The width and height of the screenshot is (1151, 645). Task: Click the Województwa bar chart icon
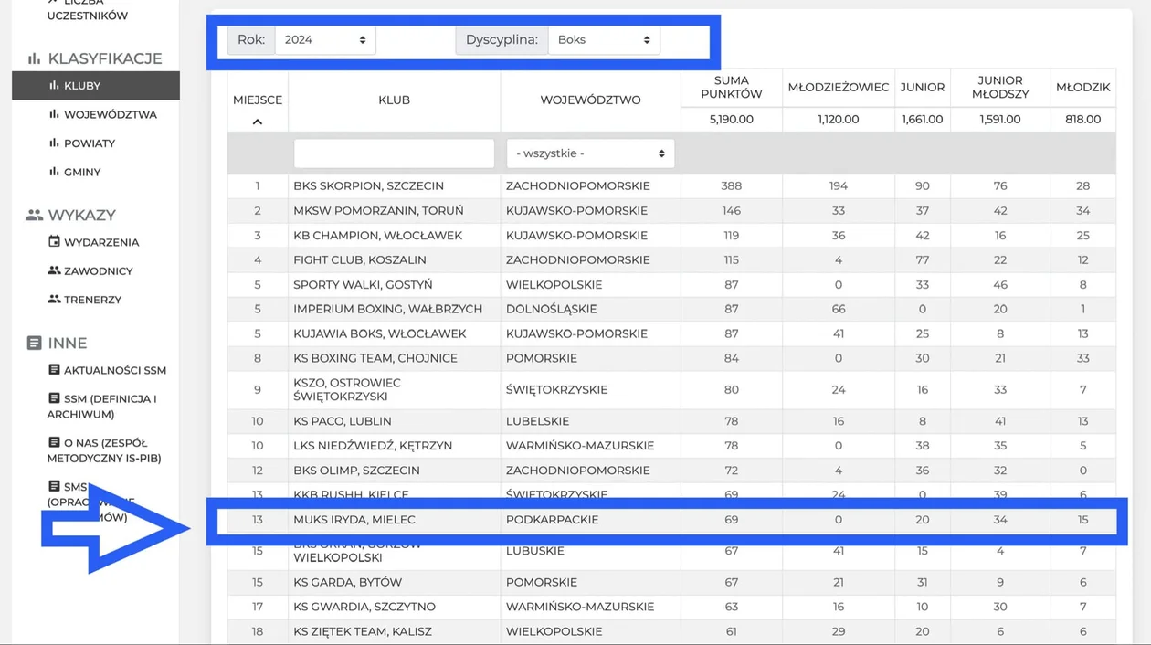tap(54, 114)
